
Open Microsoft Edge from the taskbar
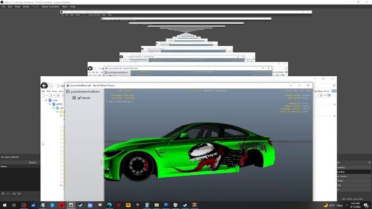tap(109, 205)
